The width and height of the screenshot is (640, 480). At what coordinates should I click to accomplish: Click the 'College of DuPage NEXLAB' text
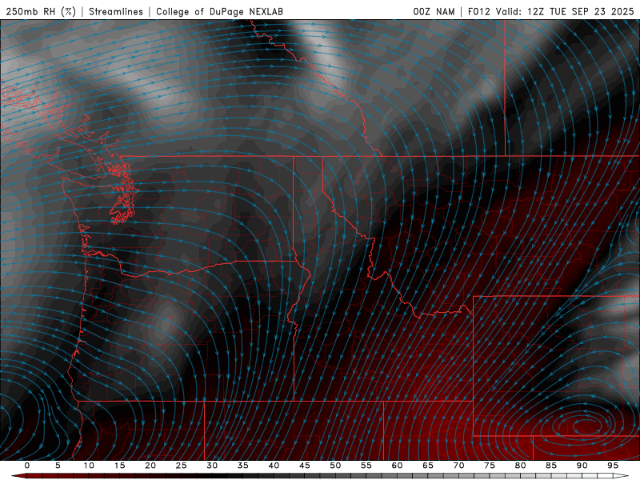(x=219, y=11)
